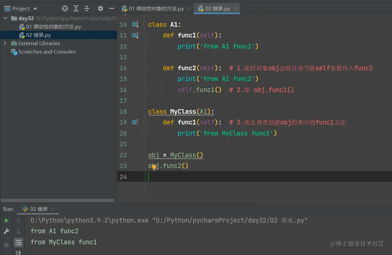The height and width of the screenshot is (255, 392).
Task: Close the 02 继承 run tab
Action: pos(53,209)
